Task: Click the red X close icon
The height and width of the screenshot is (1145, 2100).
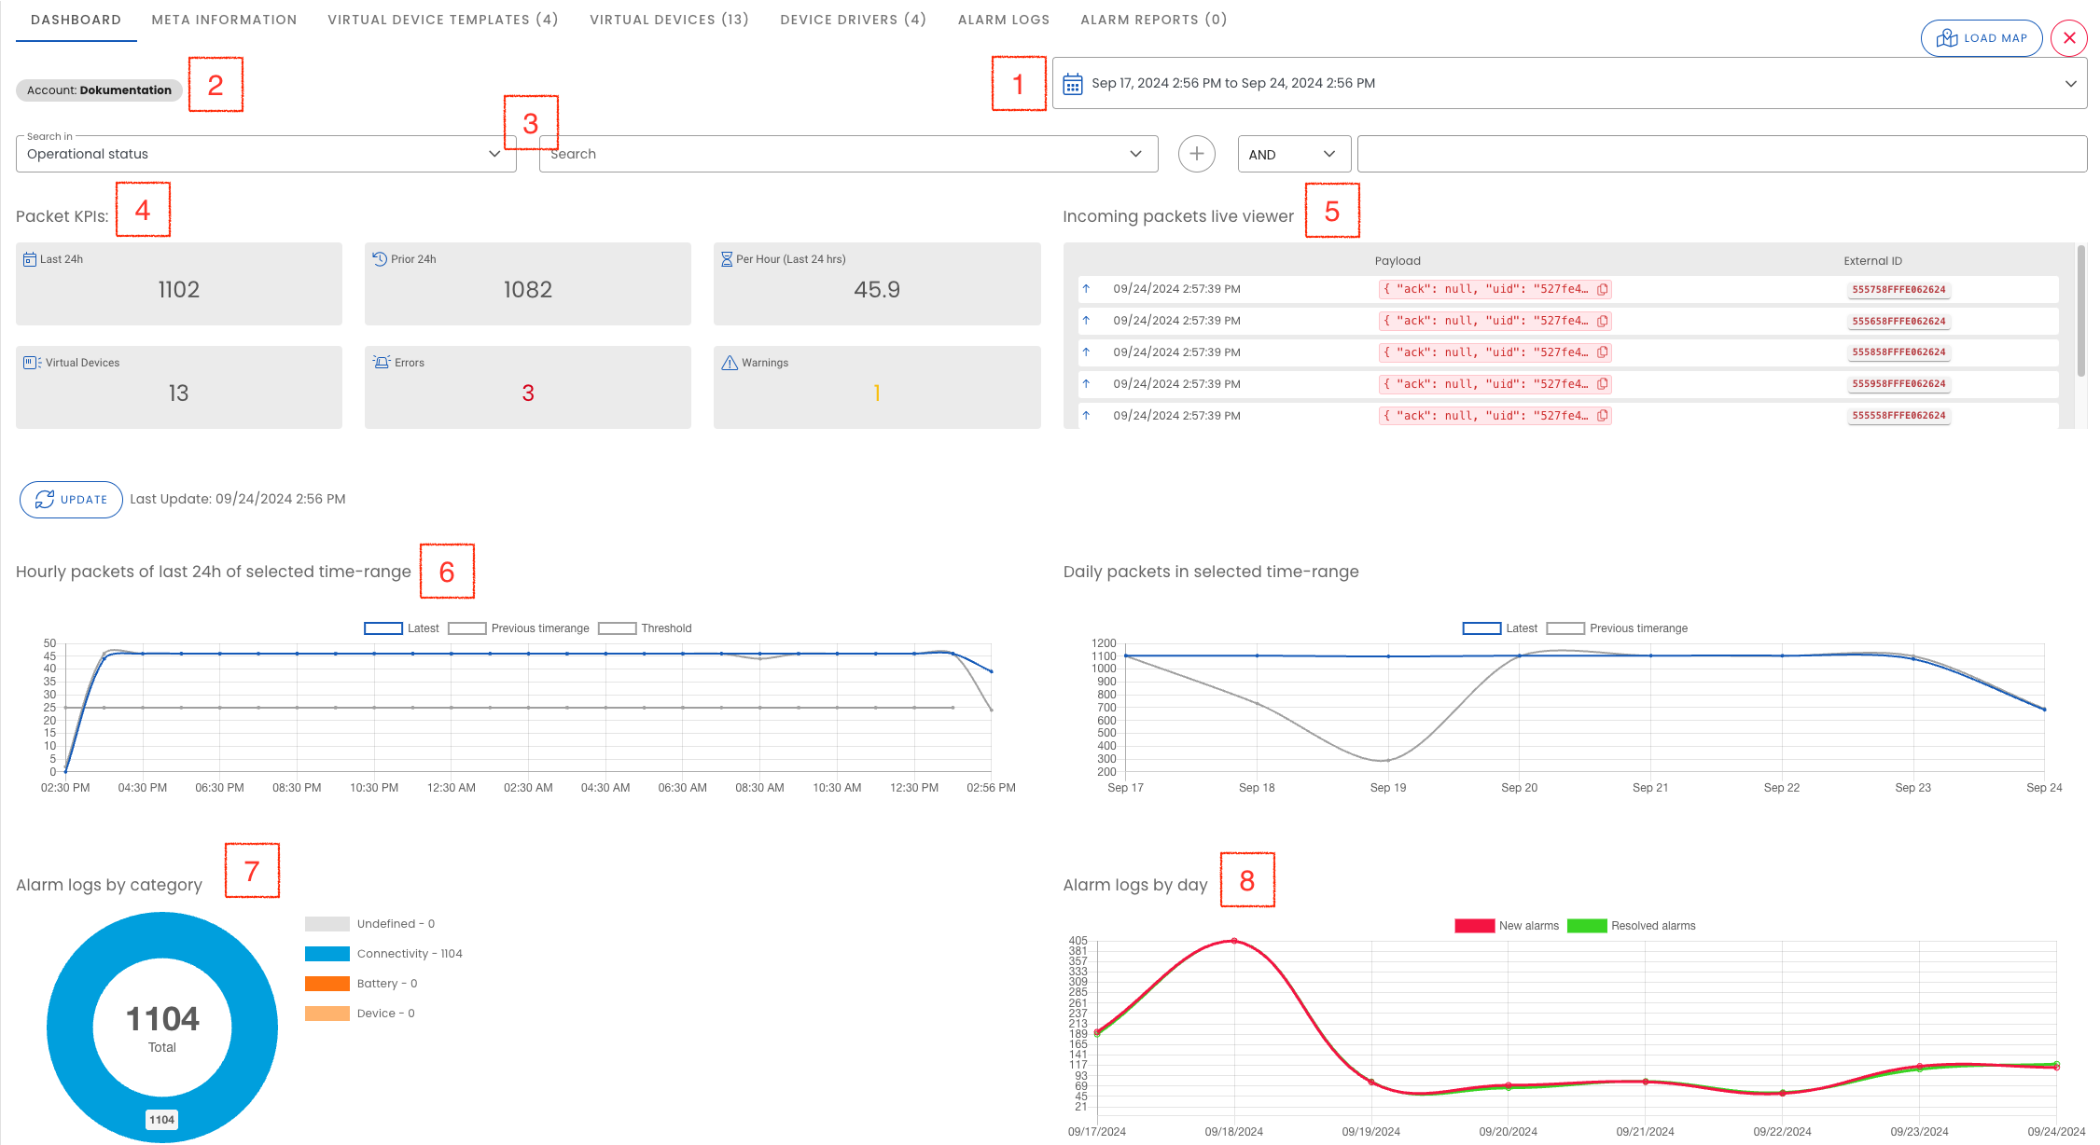Action: point(2069,38)
